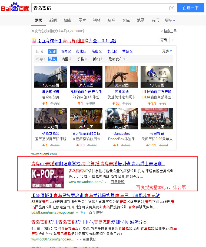This screenshot has height=248, width=206.
Task: Open 百度快照 for mewudaos result
Action: 118,182
